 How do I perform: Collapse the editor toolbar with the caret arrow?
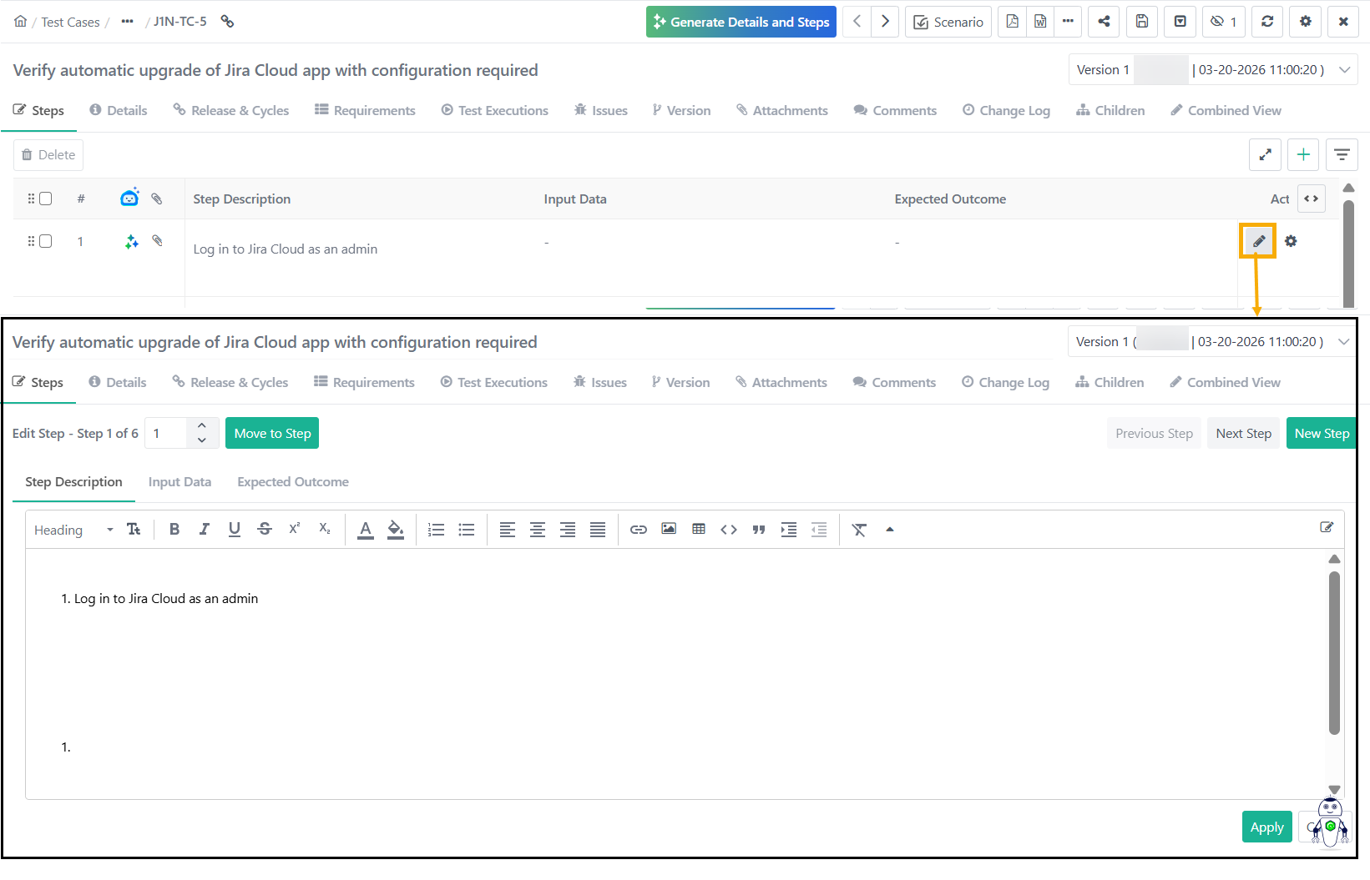tap(890, 530)
